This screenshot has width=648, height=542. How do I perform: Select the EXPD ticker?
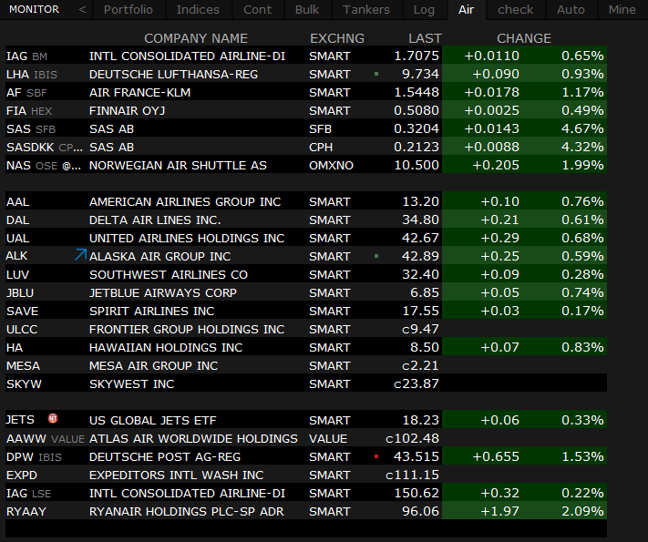click(22, 475)
